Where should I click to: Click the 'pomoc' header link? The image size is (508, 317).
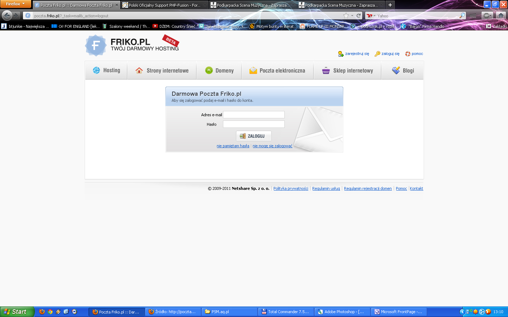click(417, 54)
